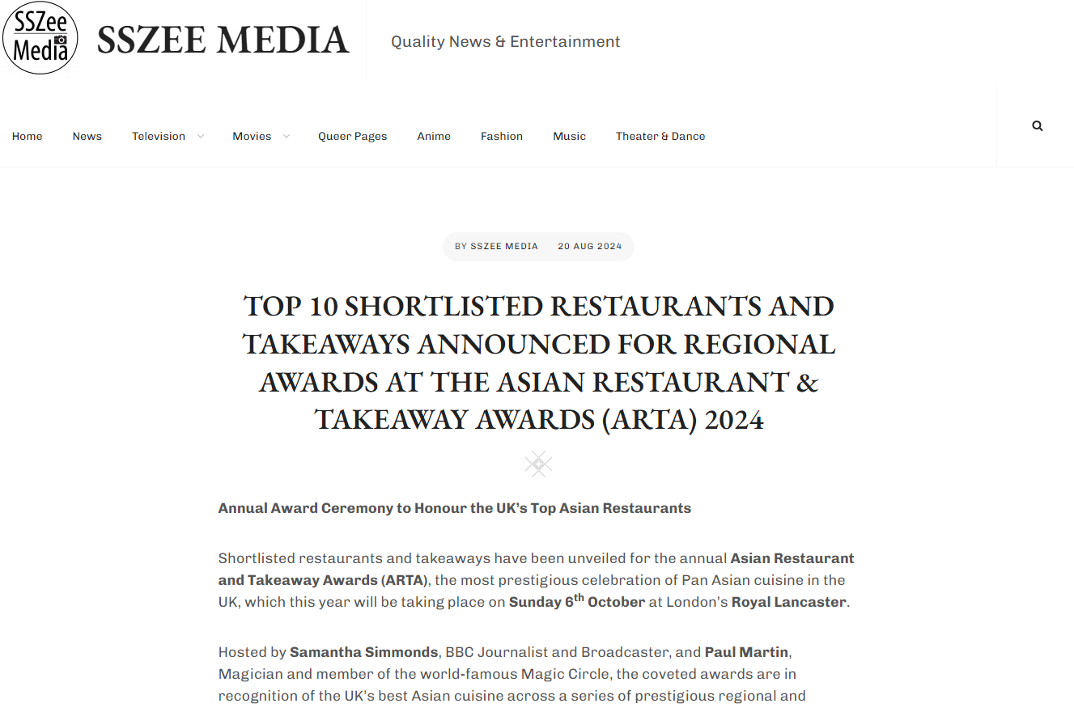This screenshot has height=712, width=1074.
Task: Open the News menu item
Action: pos(87,136)
